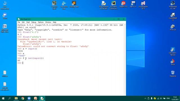Click the output line "4.3"

pos(19,35)
